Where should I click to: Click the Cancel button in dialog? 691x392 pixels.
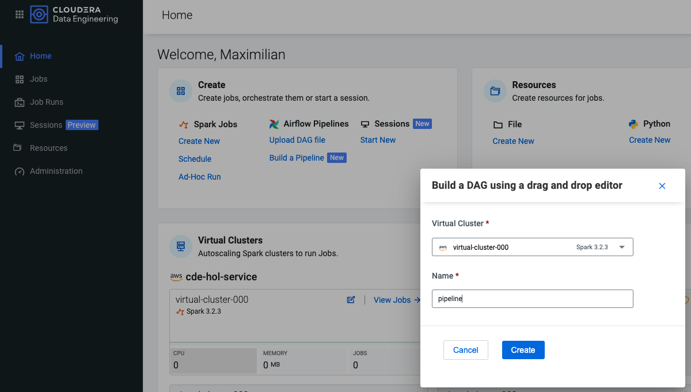click(x=466, y=350)
